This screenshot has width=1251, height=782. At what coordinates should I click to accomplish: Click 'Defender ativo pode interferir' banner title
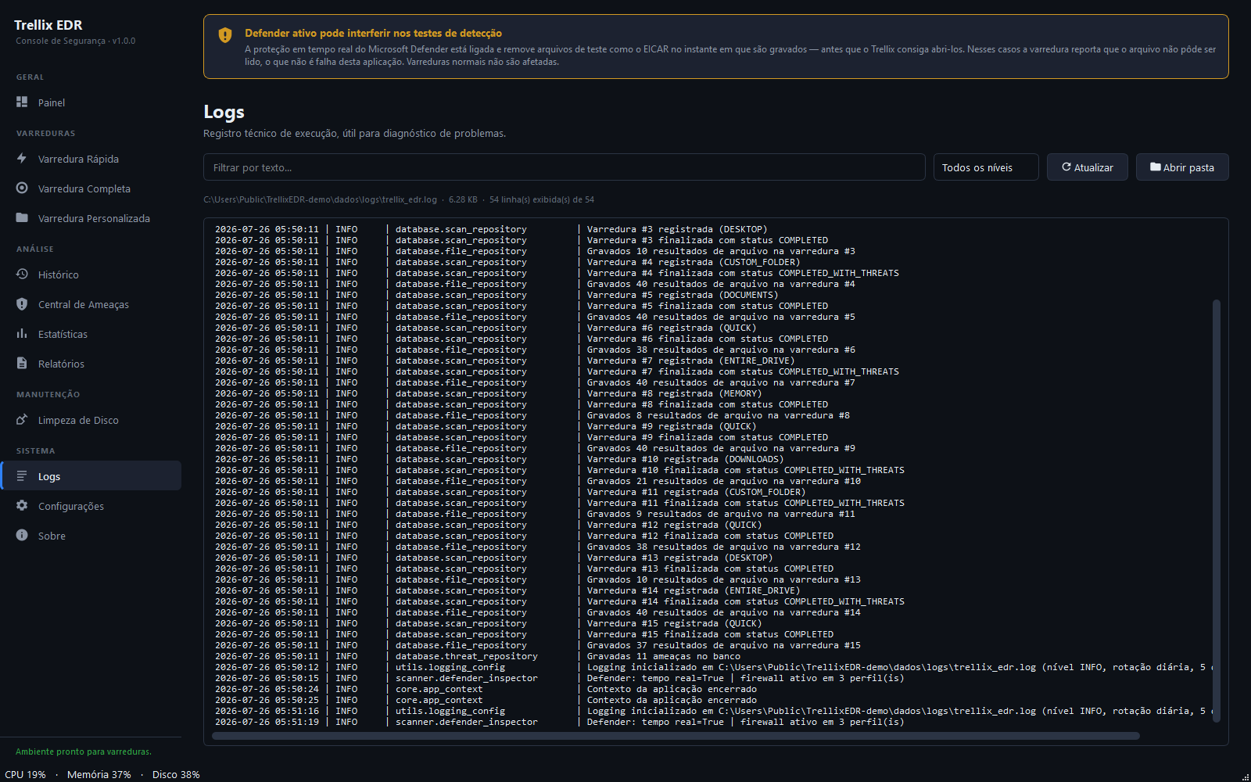374,33
